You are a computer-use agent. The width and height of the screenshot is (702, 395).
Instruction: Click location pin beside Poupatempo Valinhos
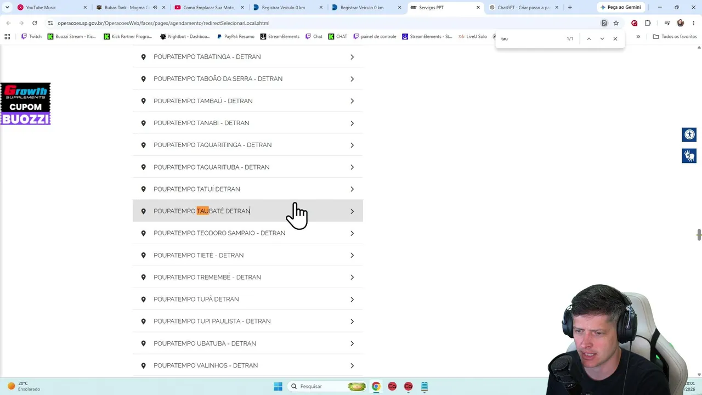pyautogui.click(x=144, y=365)
